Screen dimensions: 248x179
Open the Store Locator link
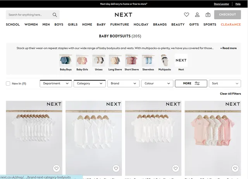[x=221, y=4]
